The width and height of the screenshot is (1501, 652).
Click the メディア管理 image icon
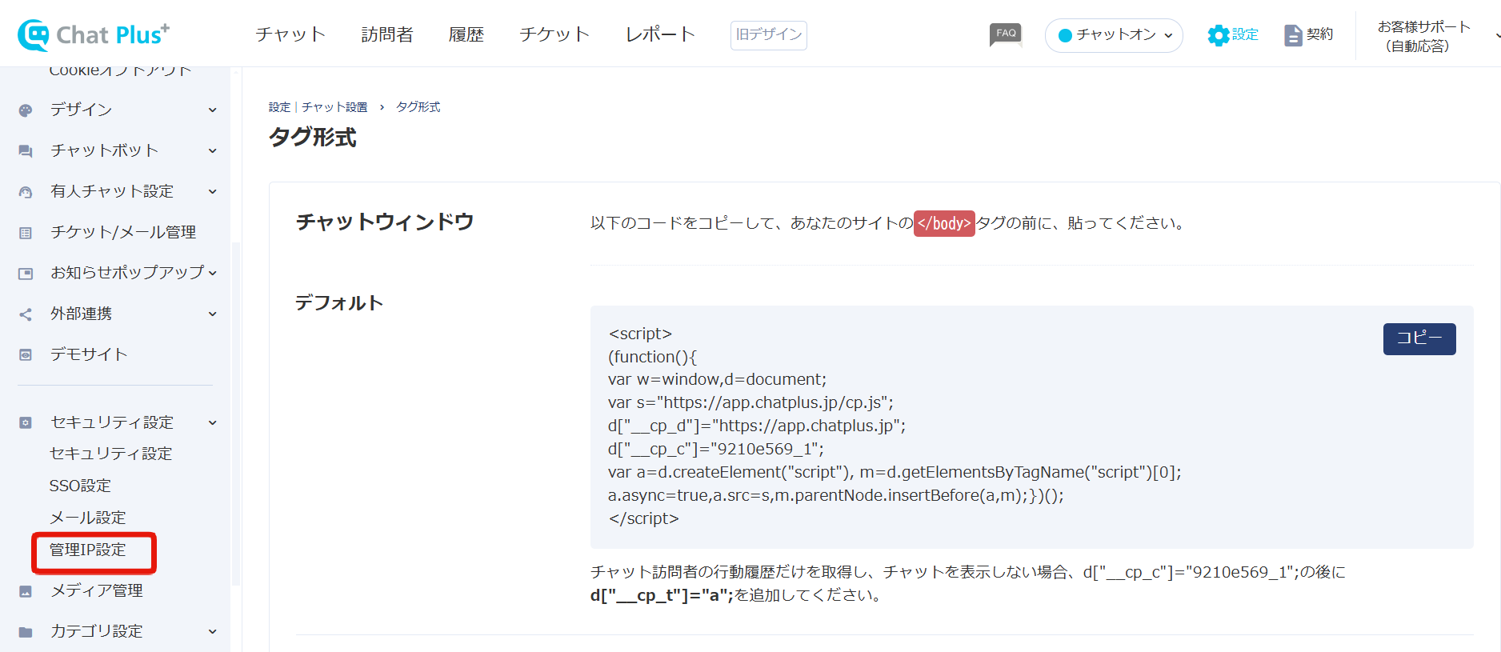tap(26, 591)
